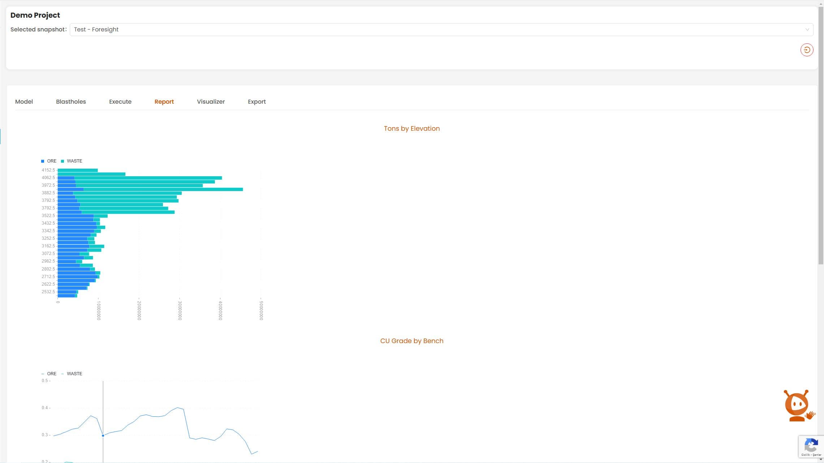Click the 0.5 grade axis label
The height and width of the screenshot is (463, 824).
44,381
